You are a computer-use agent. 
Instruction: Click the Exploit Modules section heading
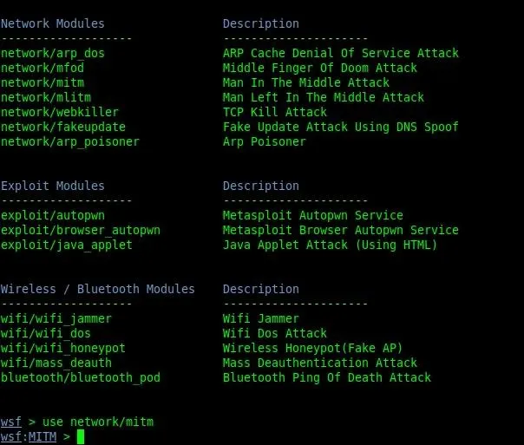52,187
